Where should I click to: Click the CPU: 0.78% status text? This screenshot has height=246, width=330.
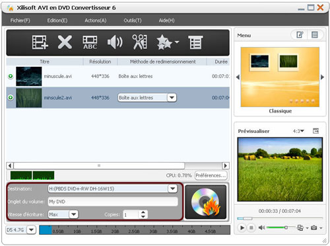pyautogui.click(x=179, y=175)
